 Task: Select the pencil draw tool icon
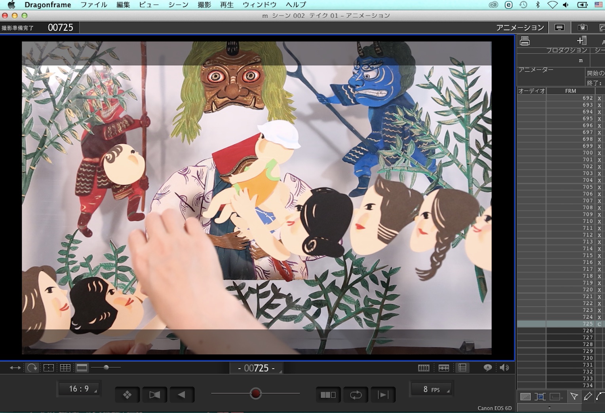click(x=588, y=396)
